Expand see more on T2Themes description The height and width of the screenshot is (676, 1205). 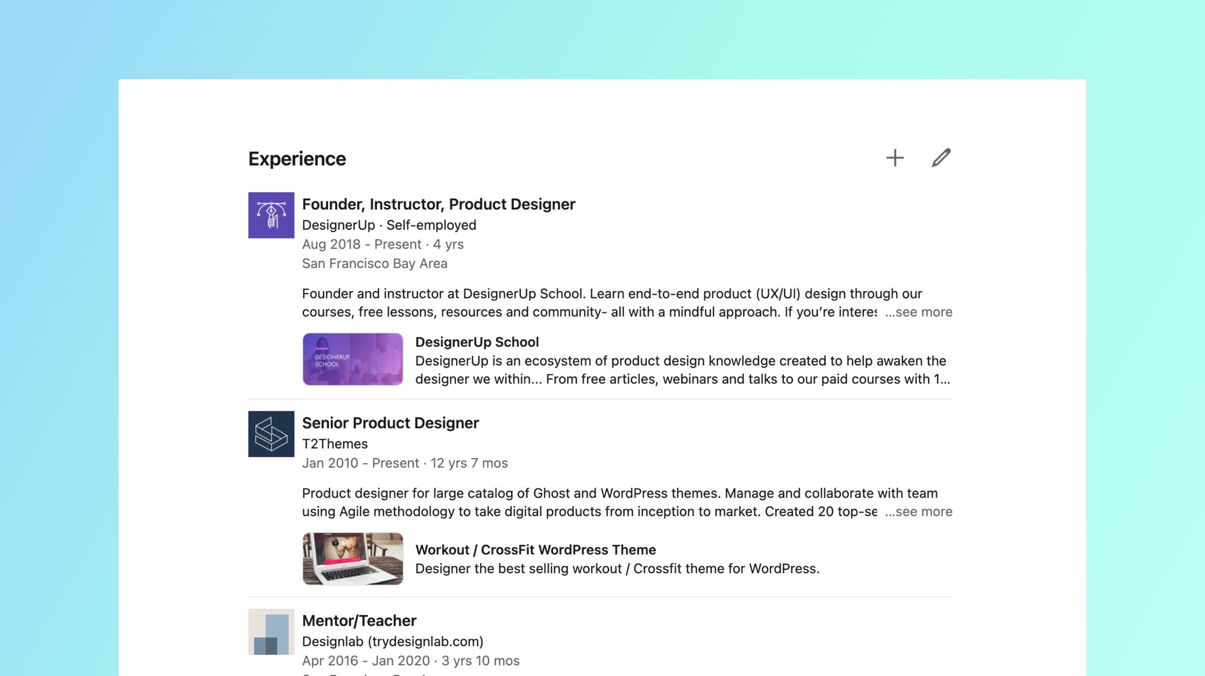point(918,512)
